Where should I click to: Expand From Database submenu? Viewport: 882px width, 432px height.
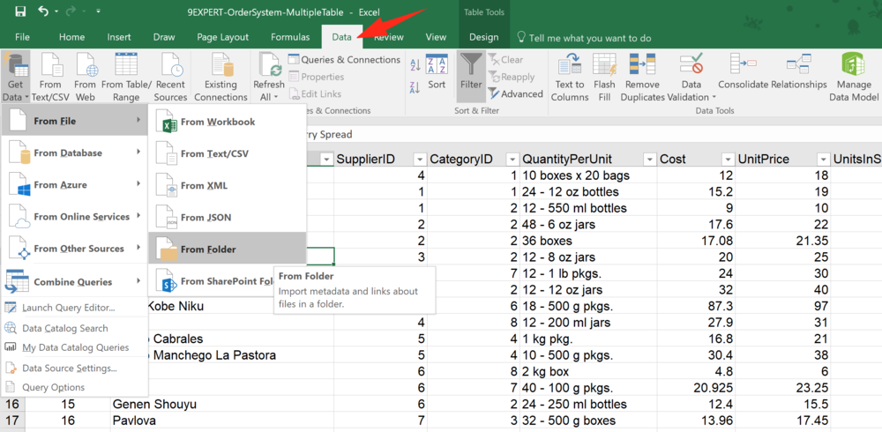tap(74, 153)
